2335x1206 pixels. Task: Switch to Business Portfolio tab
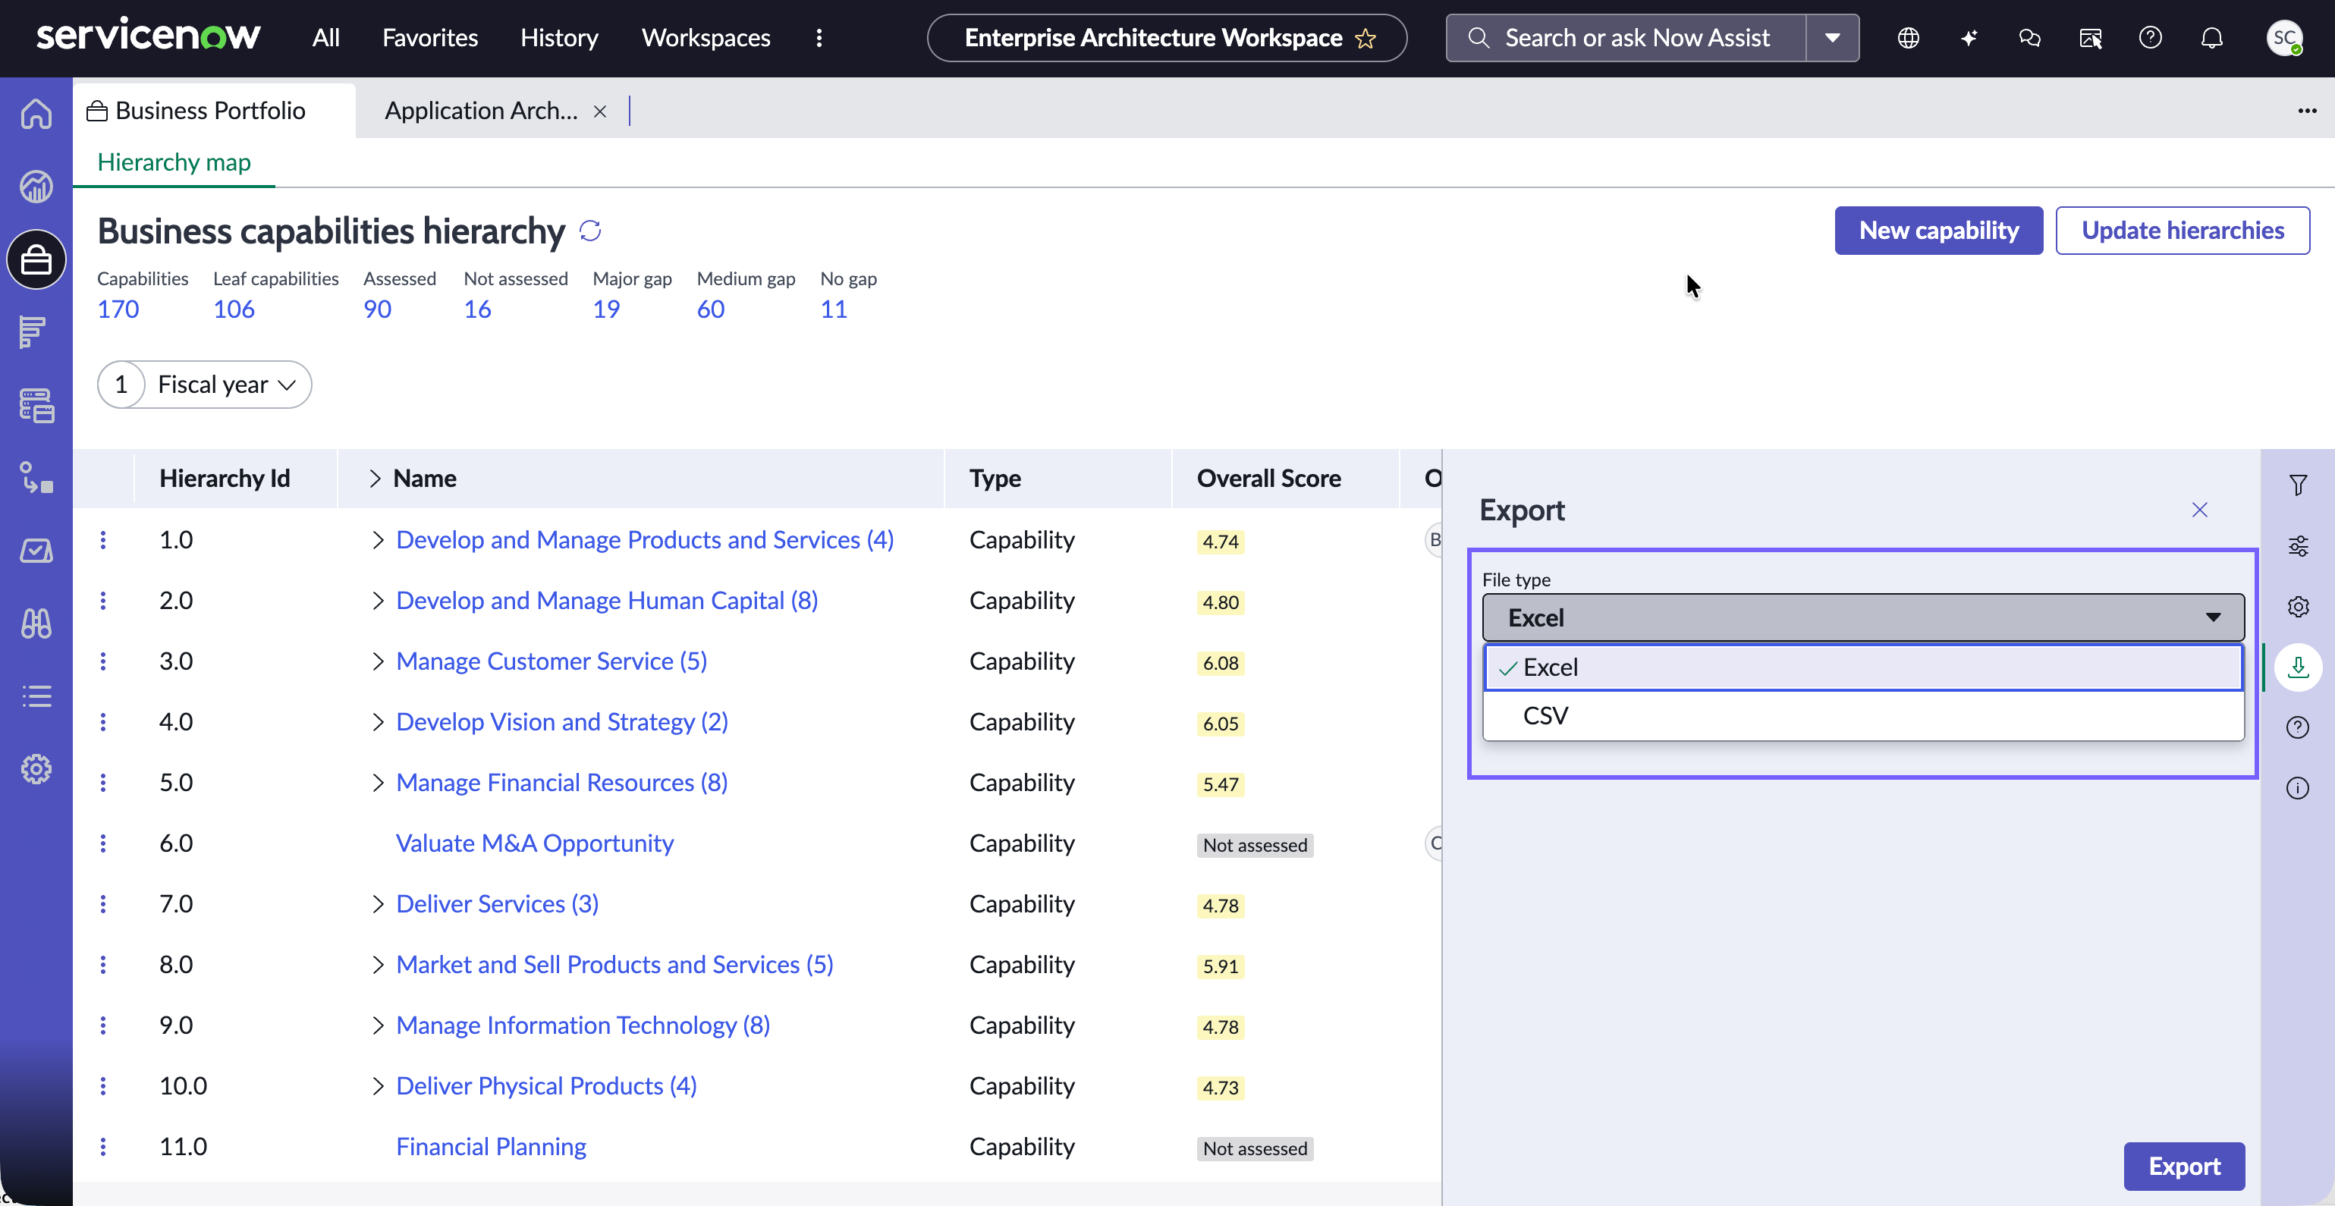[x=214, y=111]
